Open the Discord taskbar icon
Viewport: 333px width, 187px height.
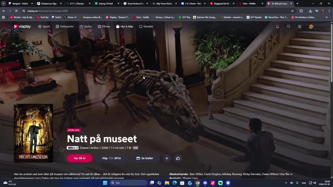click(x=205, y=183)
